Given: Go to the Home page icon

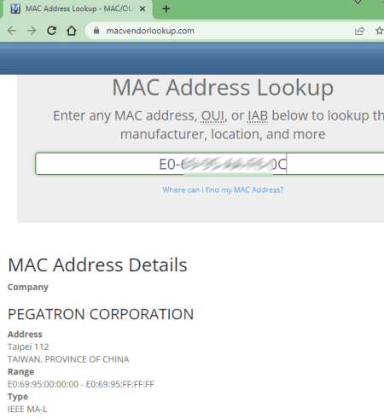Looking at the screenshot, I should (x=72, y=31).
